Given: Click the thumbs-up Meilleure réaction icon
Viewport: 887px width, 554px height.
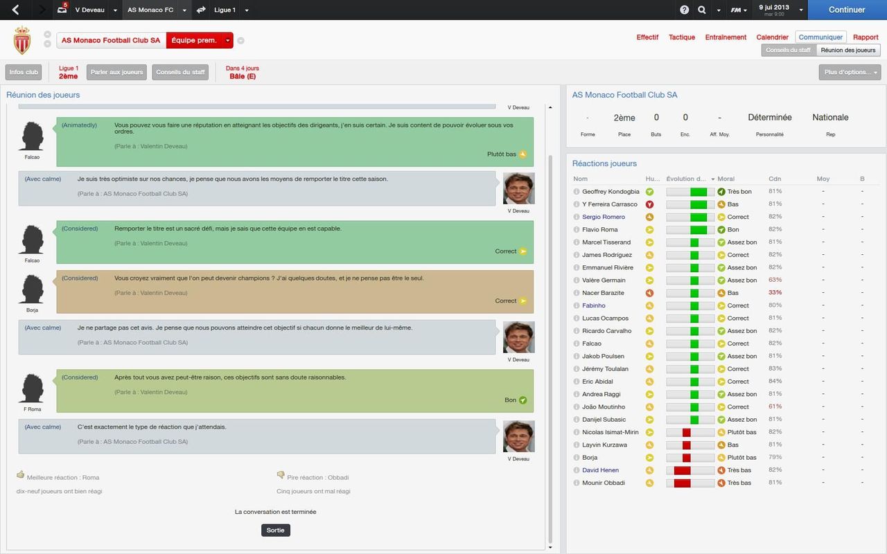Looking at the screenshot, I should pos(21,475).
